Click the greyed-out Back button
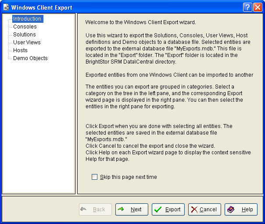This screenshot has height=224, width=265. [95, 210]
